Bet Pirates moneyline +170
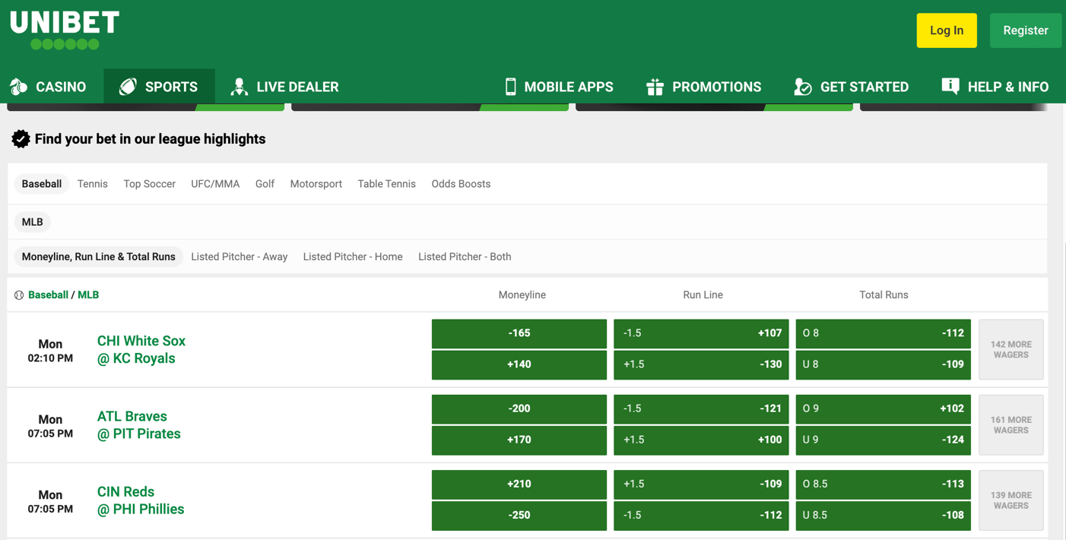The image size is (1066, 540). click(x=519, y=440)
